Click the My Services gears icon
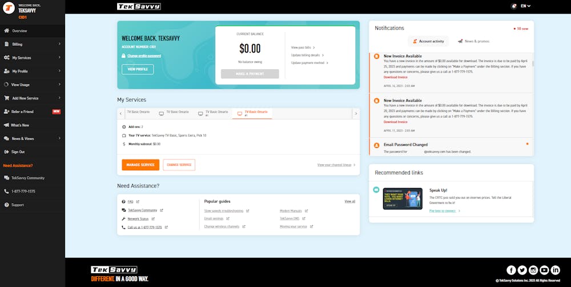The height and width of the screenshot is (287, 571). 6,58
